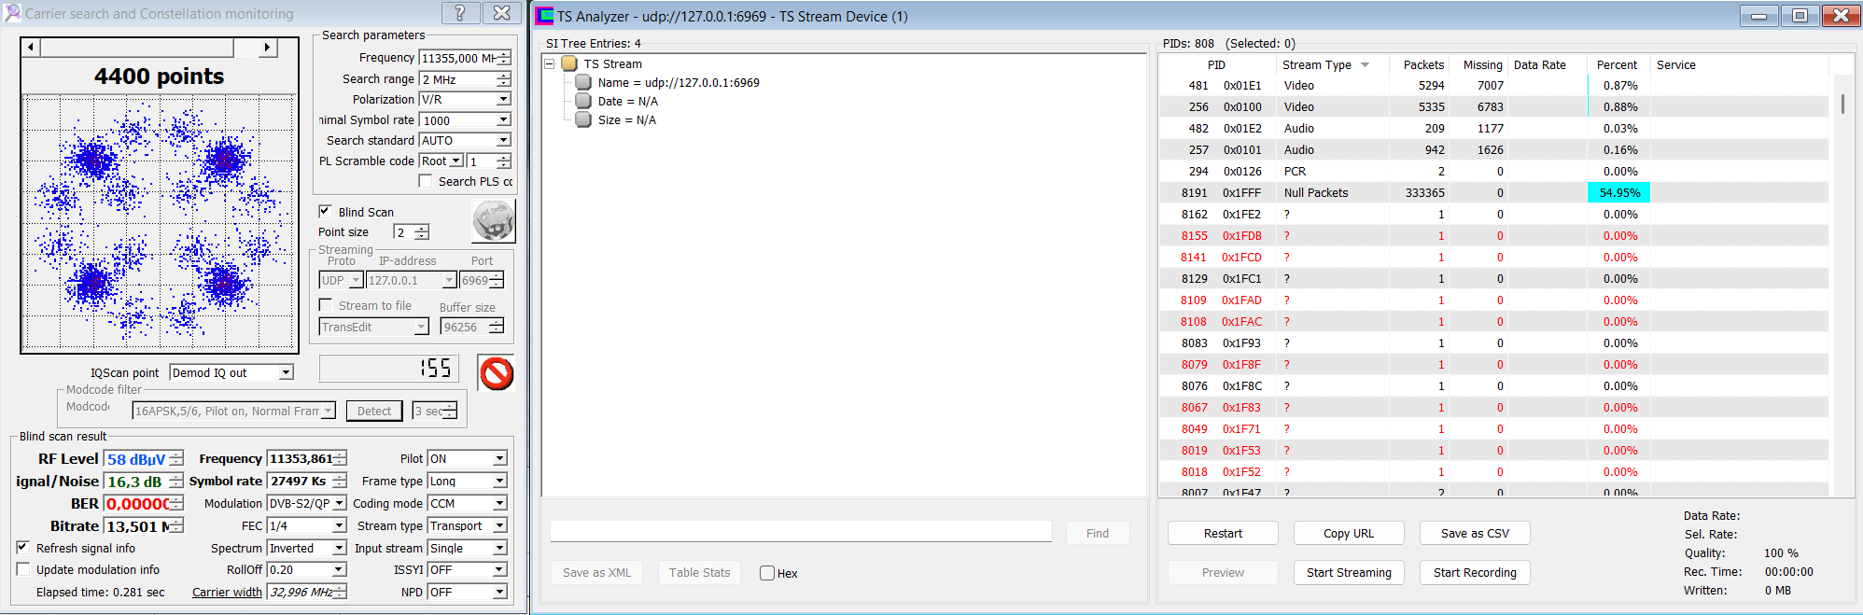Open the Modulation DVB-S2/QPSK dropdown
Viewport: 1863px width, 615px height.
(x=339, y=503)
